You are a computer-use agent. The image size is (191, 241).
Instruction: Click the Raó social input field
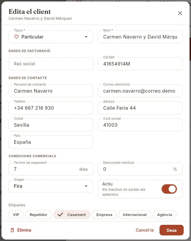pyautogui.click(x=51, y=64)
